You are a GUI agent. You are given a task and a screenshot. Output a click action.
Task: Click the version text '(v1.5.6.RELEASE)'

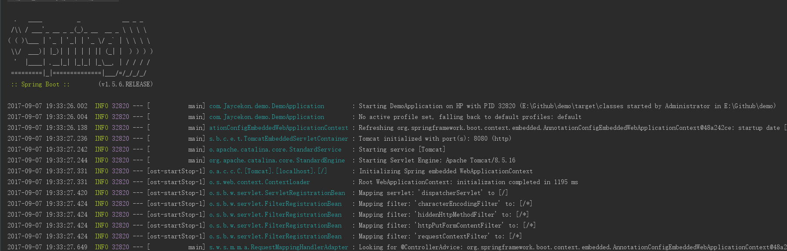click(x=126, y=84)
